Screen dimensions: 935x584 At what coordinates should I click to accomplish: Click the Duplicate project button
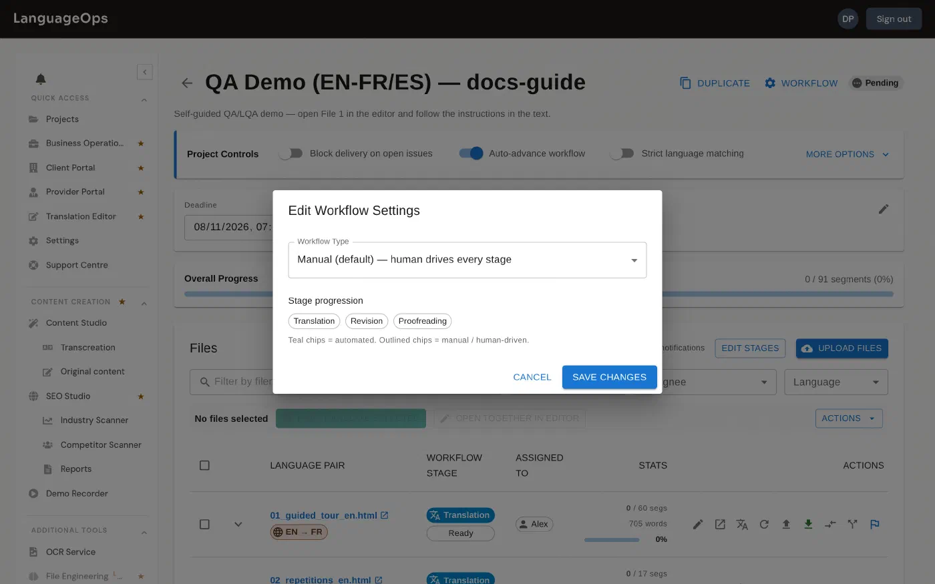(715, 83)
